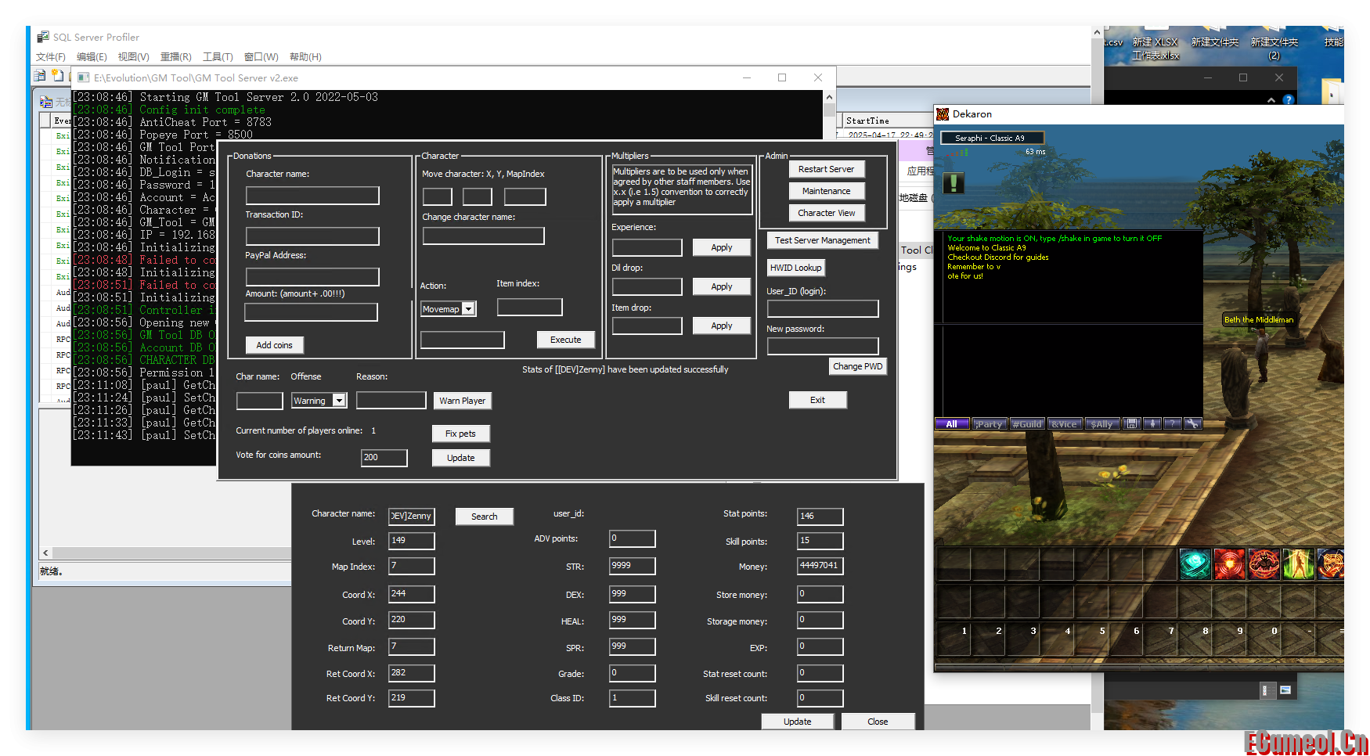Viewport: 1370px width, 756px height.
Task: Open the 文件(F) menu in SQL Profiler
Action: [51, 57]
